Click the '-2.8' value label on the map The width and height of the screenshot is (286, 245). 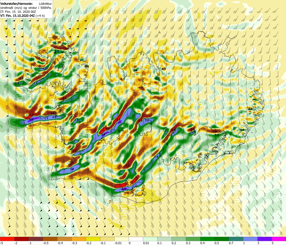140,121
